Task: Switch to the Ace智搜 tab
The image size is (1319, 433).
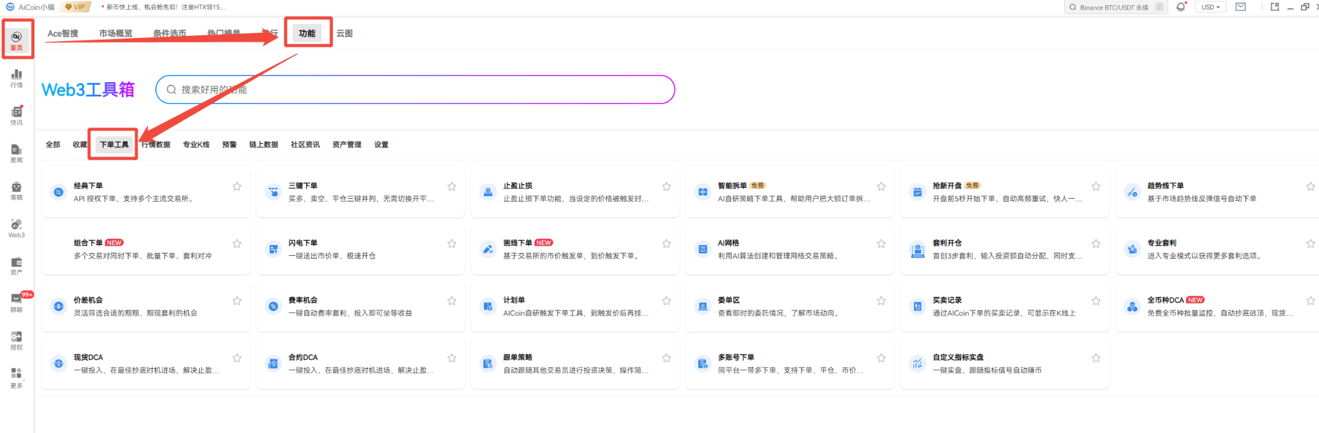Action: [63, 33]
